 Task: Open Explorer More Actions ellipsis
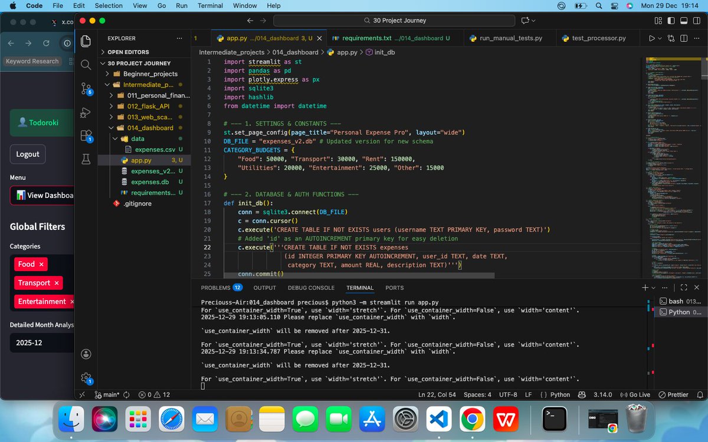coord(179,38)
